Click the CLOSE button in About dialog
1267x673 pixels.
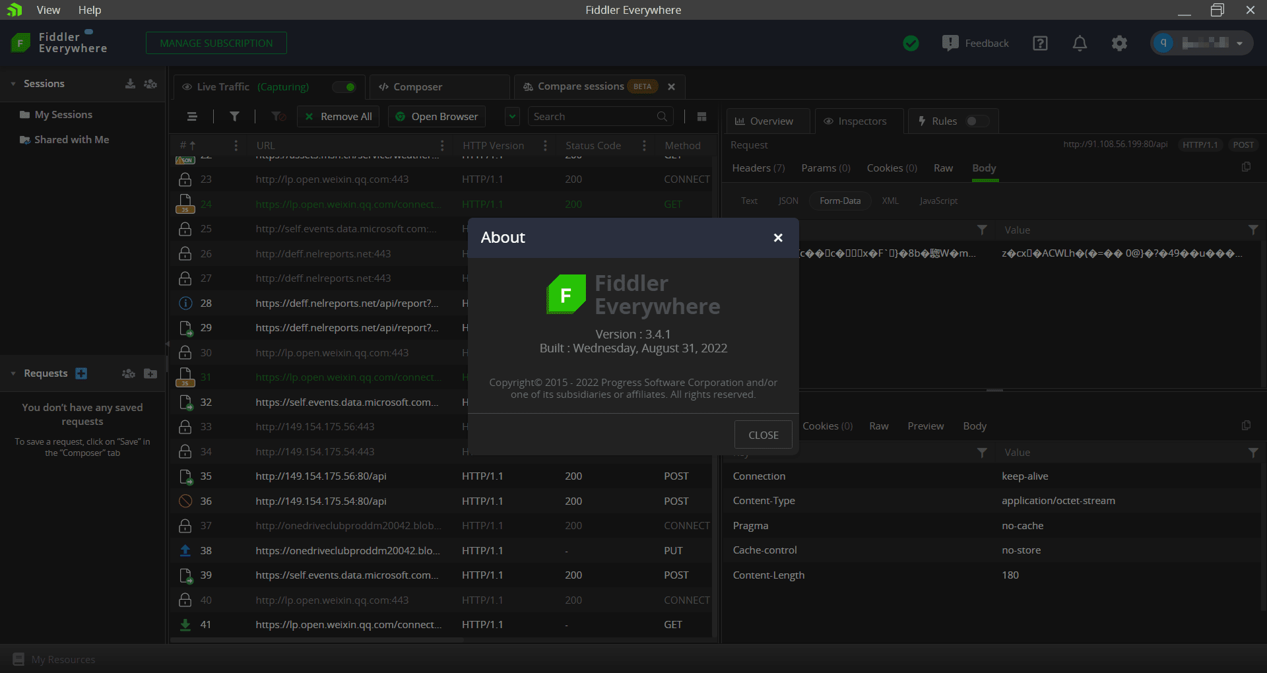point(763,435)
